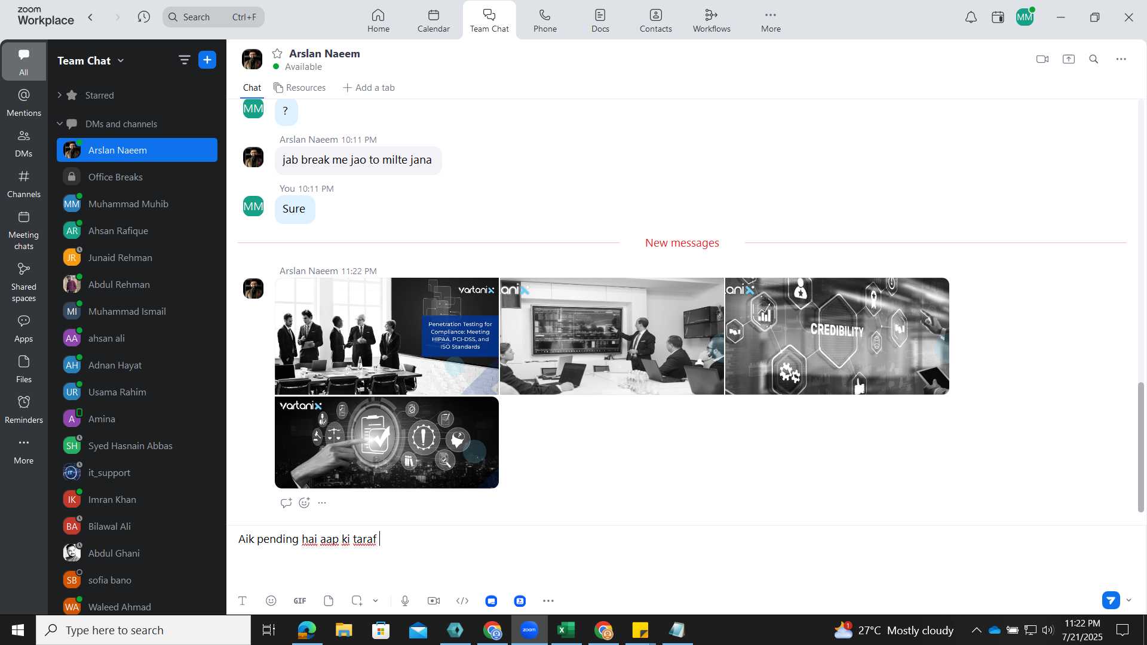
Task: Open the Channels section in sidebar
Action: (x=24, y=184)
